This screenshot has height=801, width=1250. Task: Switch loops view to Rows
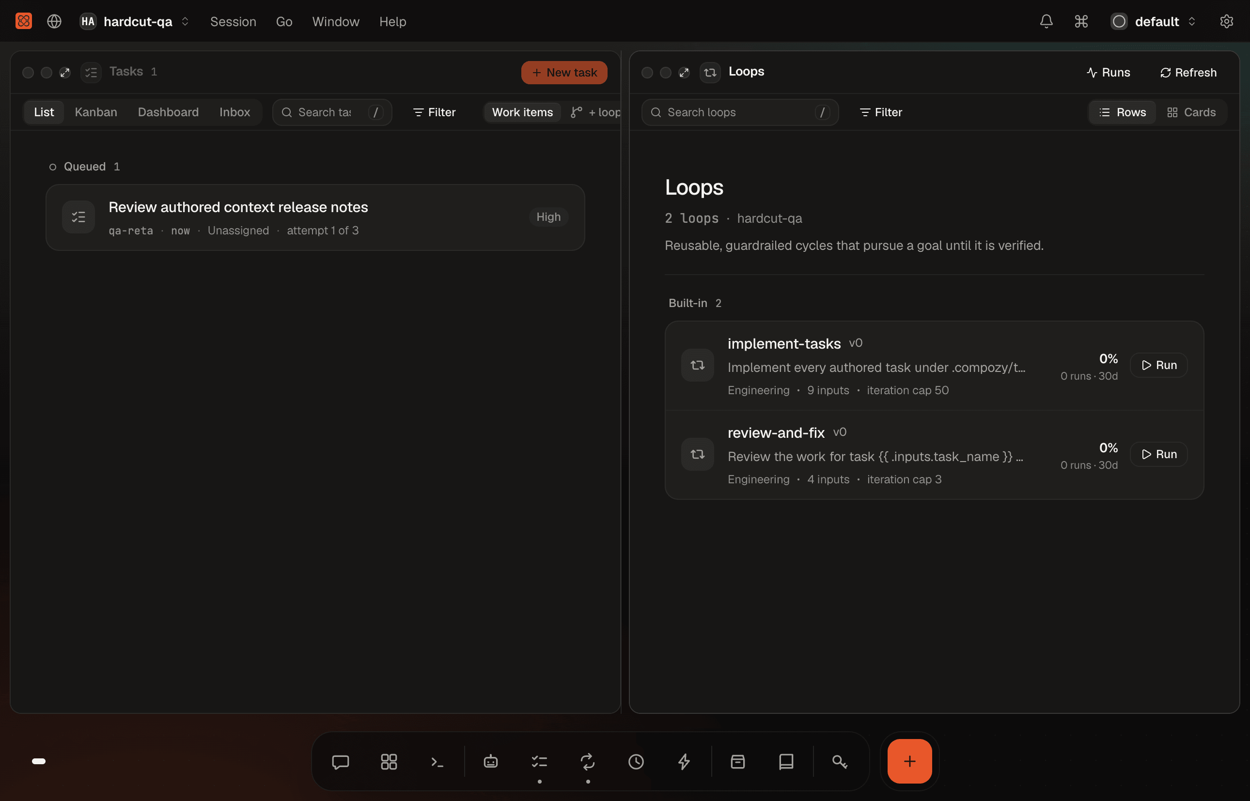click(x=1123, y=112)
